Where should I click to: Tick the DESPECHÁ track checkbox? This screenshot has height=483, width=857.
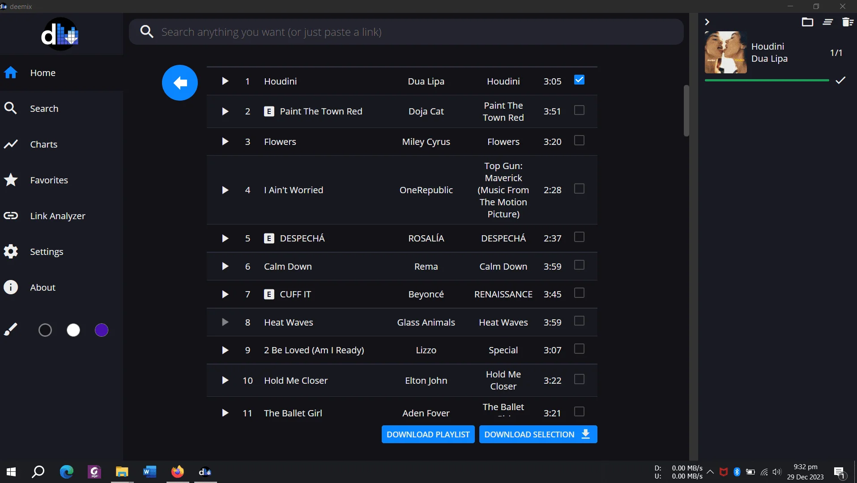click(x=579, y=237)
